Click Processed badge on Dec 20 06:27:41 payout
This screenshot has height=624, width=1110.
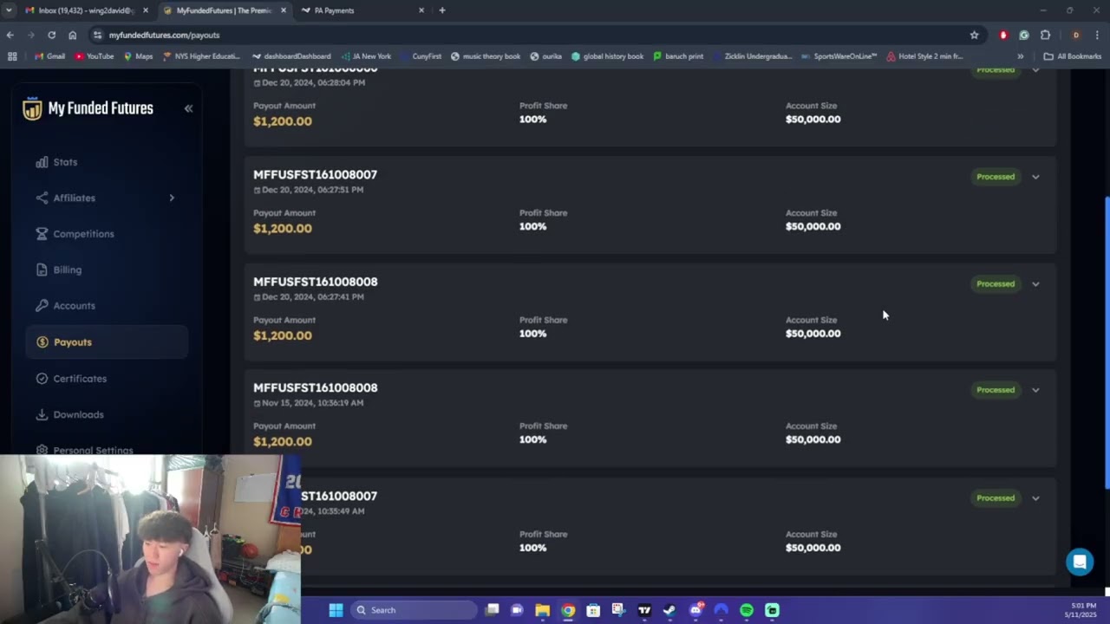(x=996, y=284)
